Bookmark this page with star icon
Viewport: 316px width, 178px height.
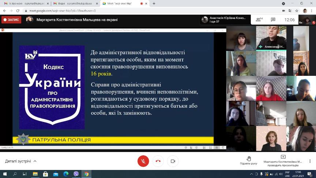point(297,11)
